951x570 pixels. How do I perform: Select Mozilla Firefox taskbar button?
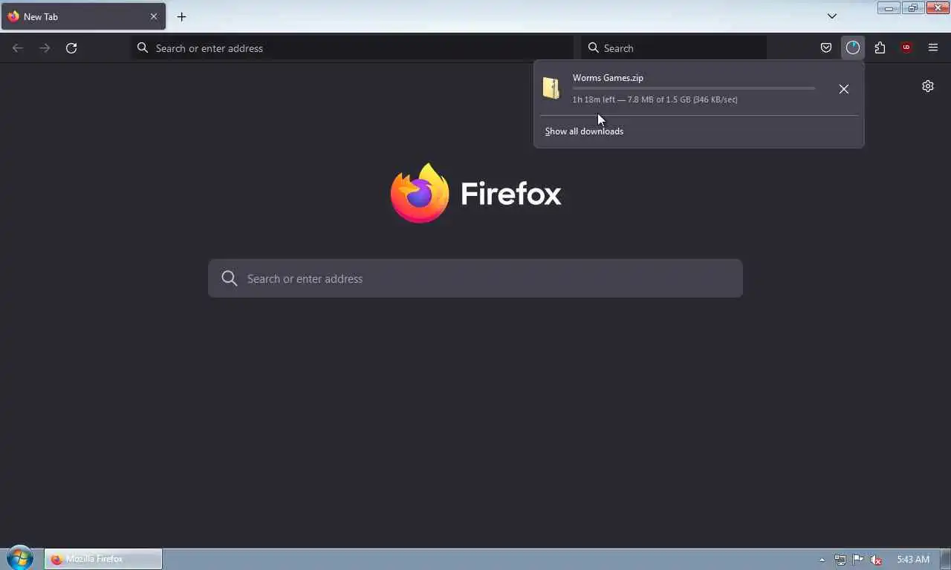[103, 559]
